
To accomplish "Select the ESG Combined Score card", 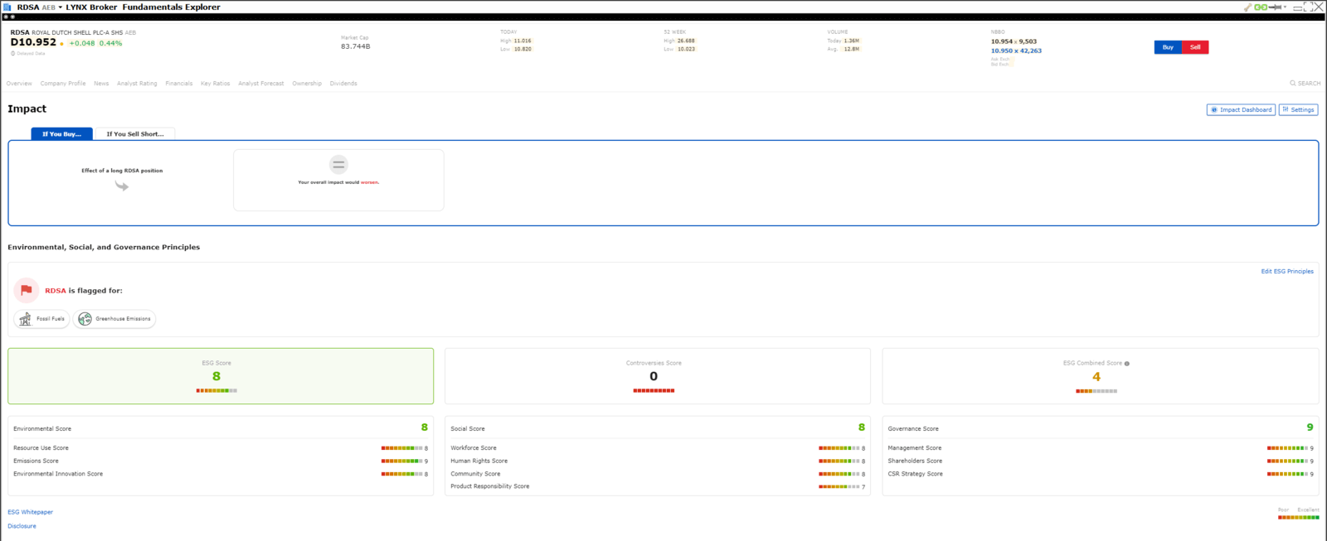I will [1101, 376].
